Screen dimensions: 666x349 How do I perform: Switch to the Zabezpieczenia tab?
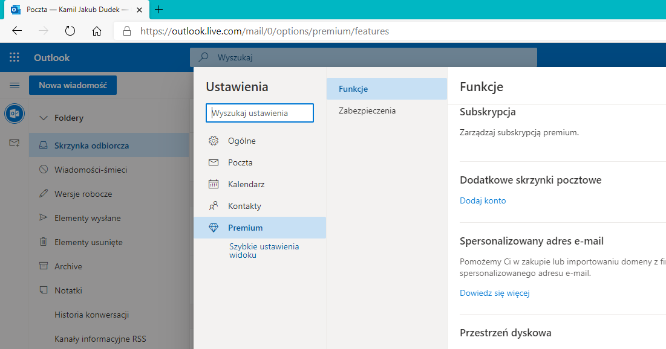click(x=367, y=110)
